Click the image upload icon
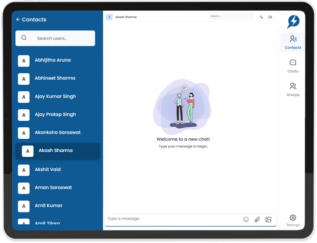Screen dimensions: 317x243 tap(268, 219)
